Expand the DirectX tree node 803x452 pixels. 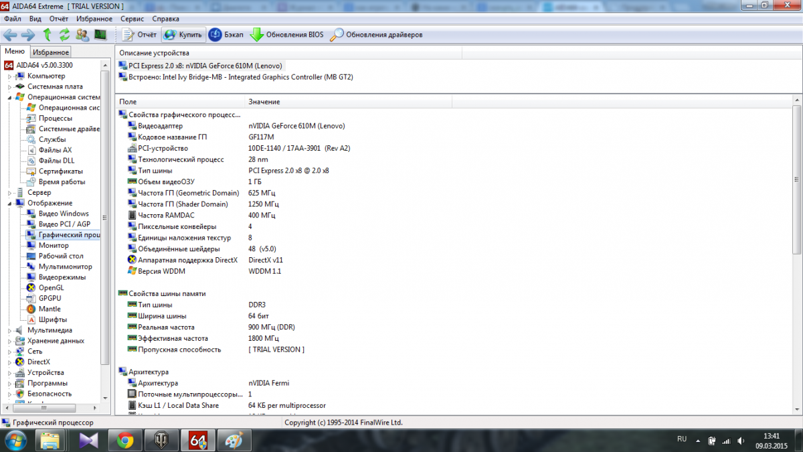(9, 362)
